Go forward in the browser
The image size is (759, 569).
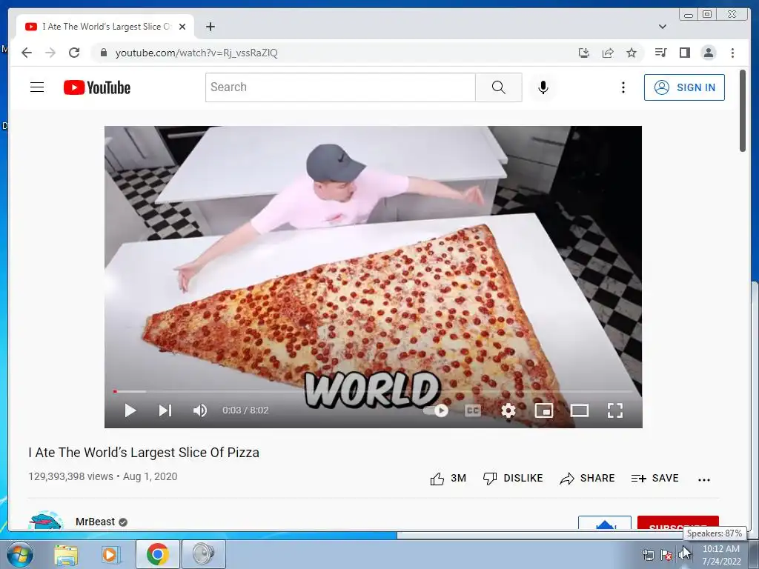(50, 53)
